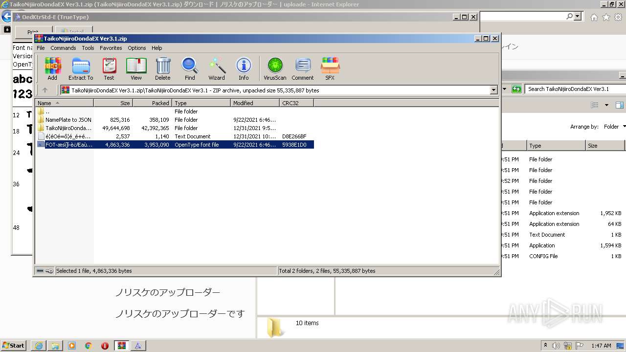
Task: Show archive Info
Action: [x=244, y=69]
